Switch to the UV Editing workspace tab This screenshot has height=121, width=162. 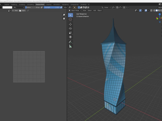click(x=30, y=4)
